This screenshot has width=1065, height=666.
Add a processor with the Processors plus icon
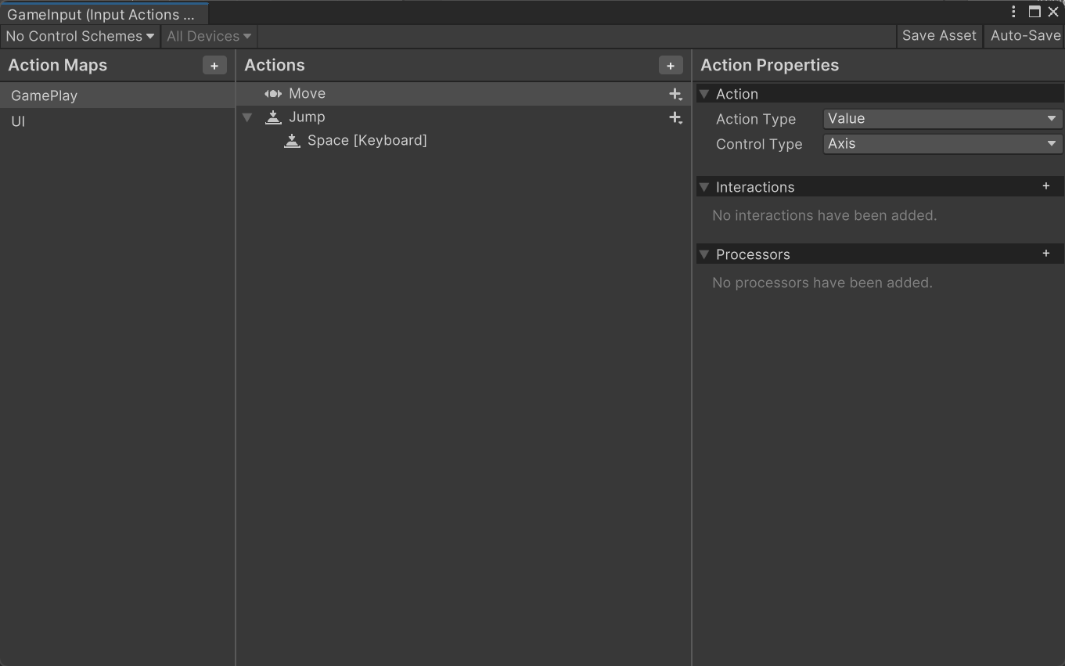(x=1045, y=254)
